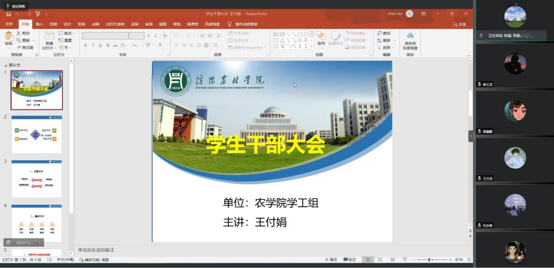Toggle the Notes pane in status bar
This screenshot has height=268, width=554.
(331, 260)
